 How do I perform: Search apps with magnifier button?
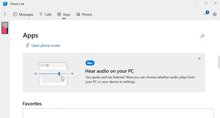pyautogui.click(x=202, y=36)
